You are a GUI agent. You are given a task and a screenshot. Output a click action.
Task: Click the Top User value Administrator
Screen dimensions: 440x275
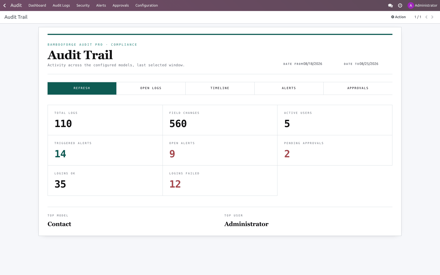(246, 224)
